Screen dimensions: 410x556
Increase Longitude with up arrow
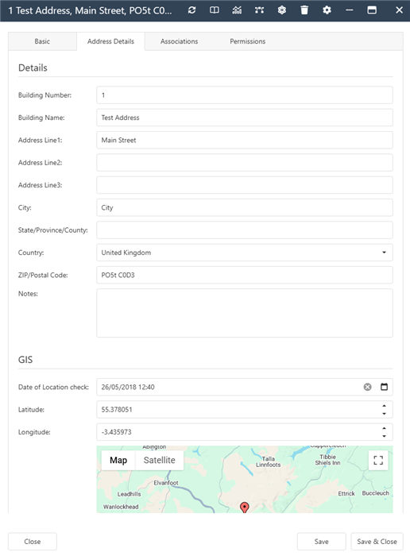pyautogui.click(x=384, y=428)
